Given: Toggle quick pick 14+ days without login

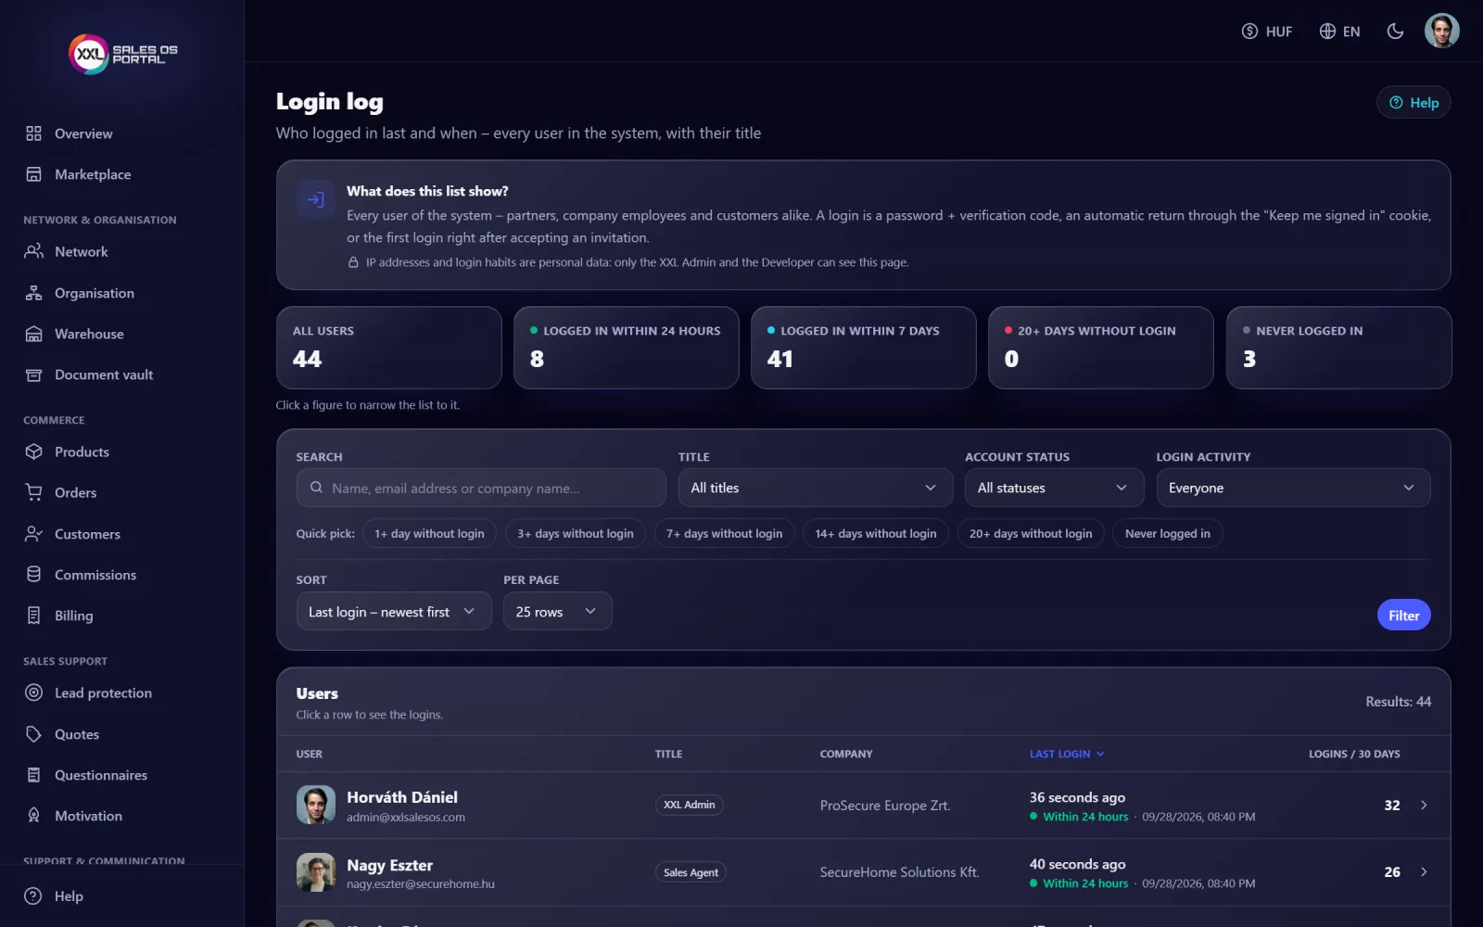Looking at the screenshot, I should coord(876,534).
